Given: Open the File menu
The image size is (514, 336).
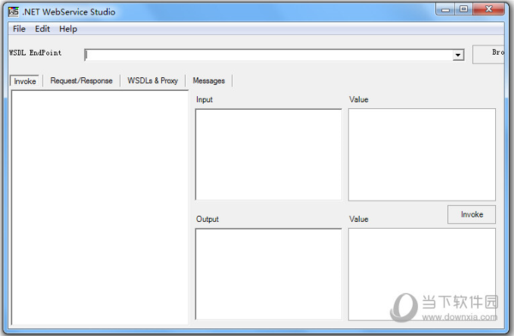Looking at the screenshot, I should pos(19,29).
